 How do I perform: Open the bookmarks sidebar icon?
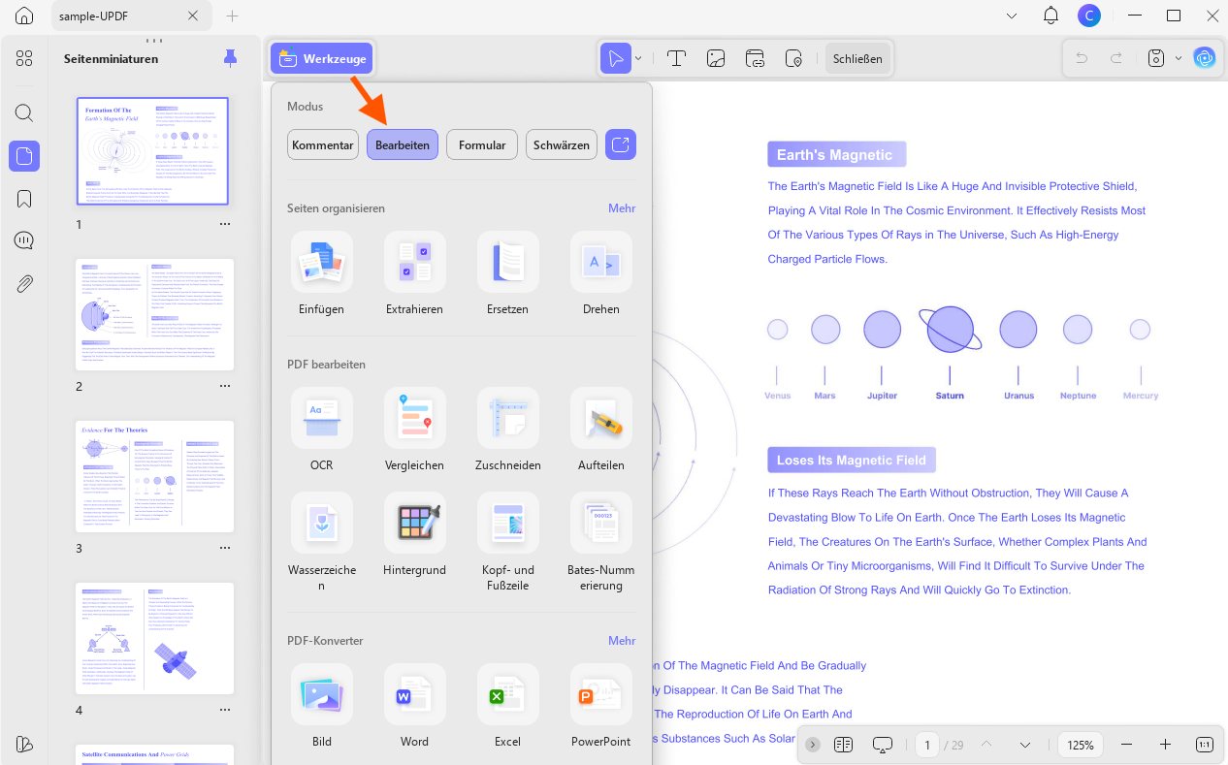coord(24,199)
